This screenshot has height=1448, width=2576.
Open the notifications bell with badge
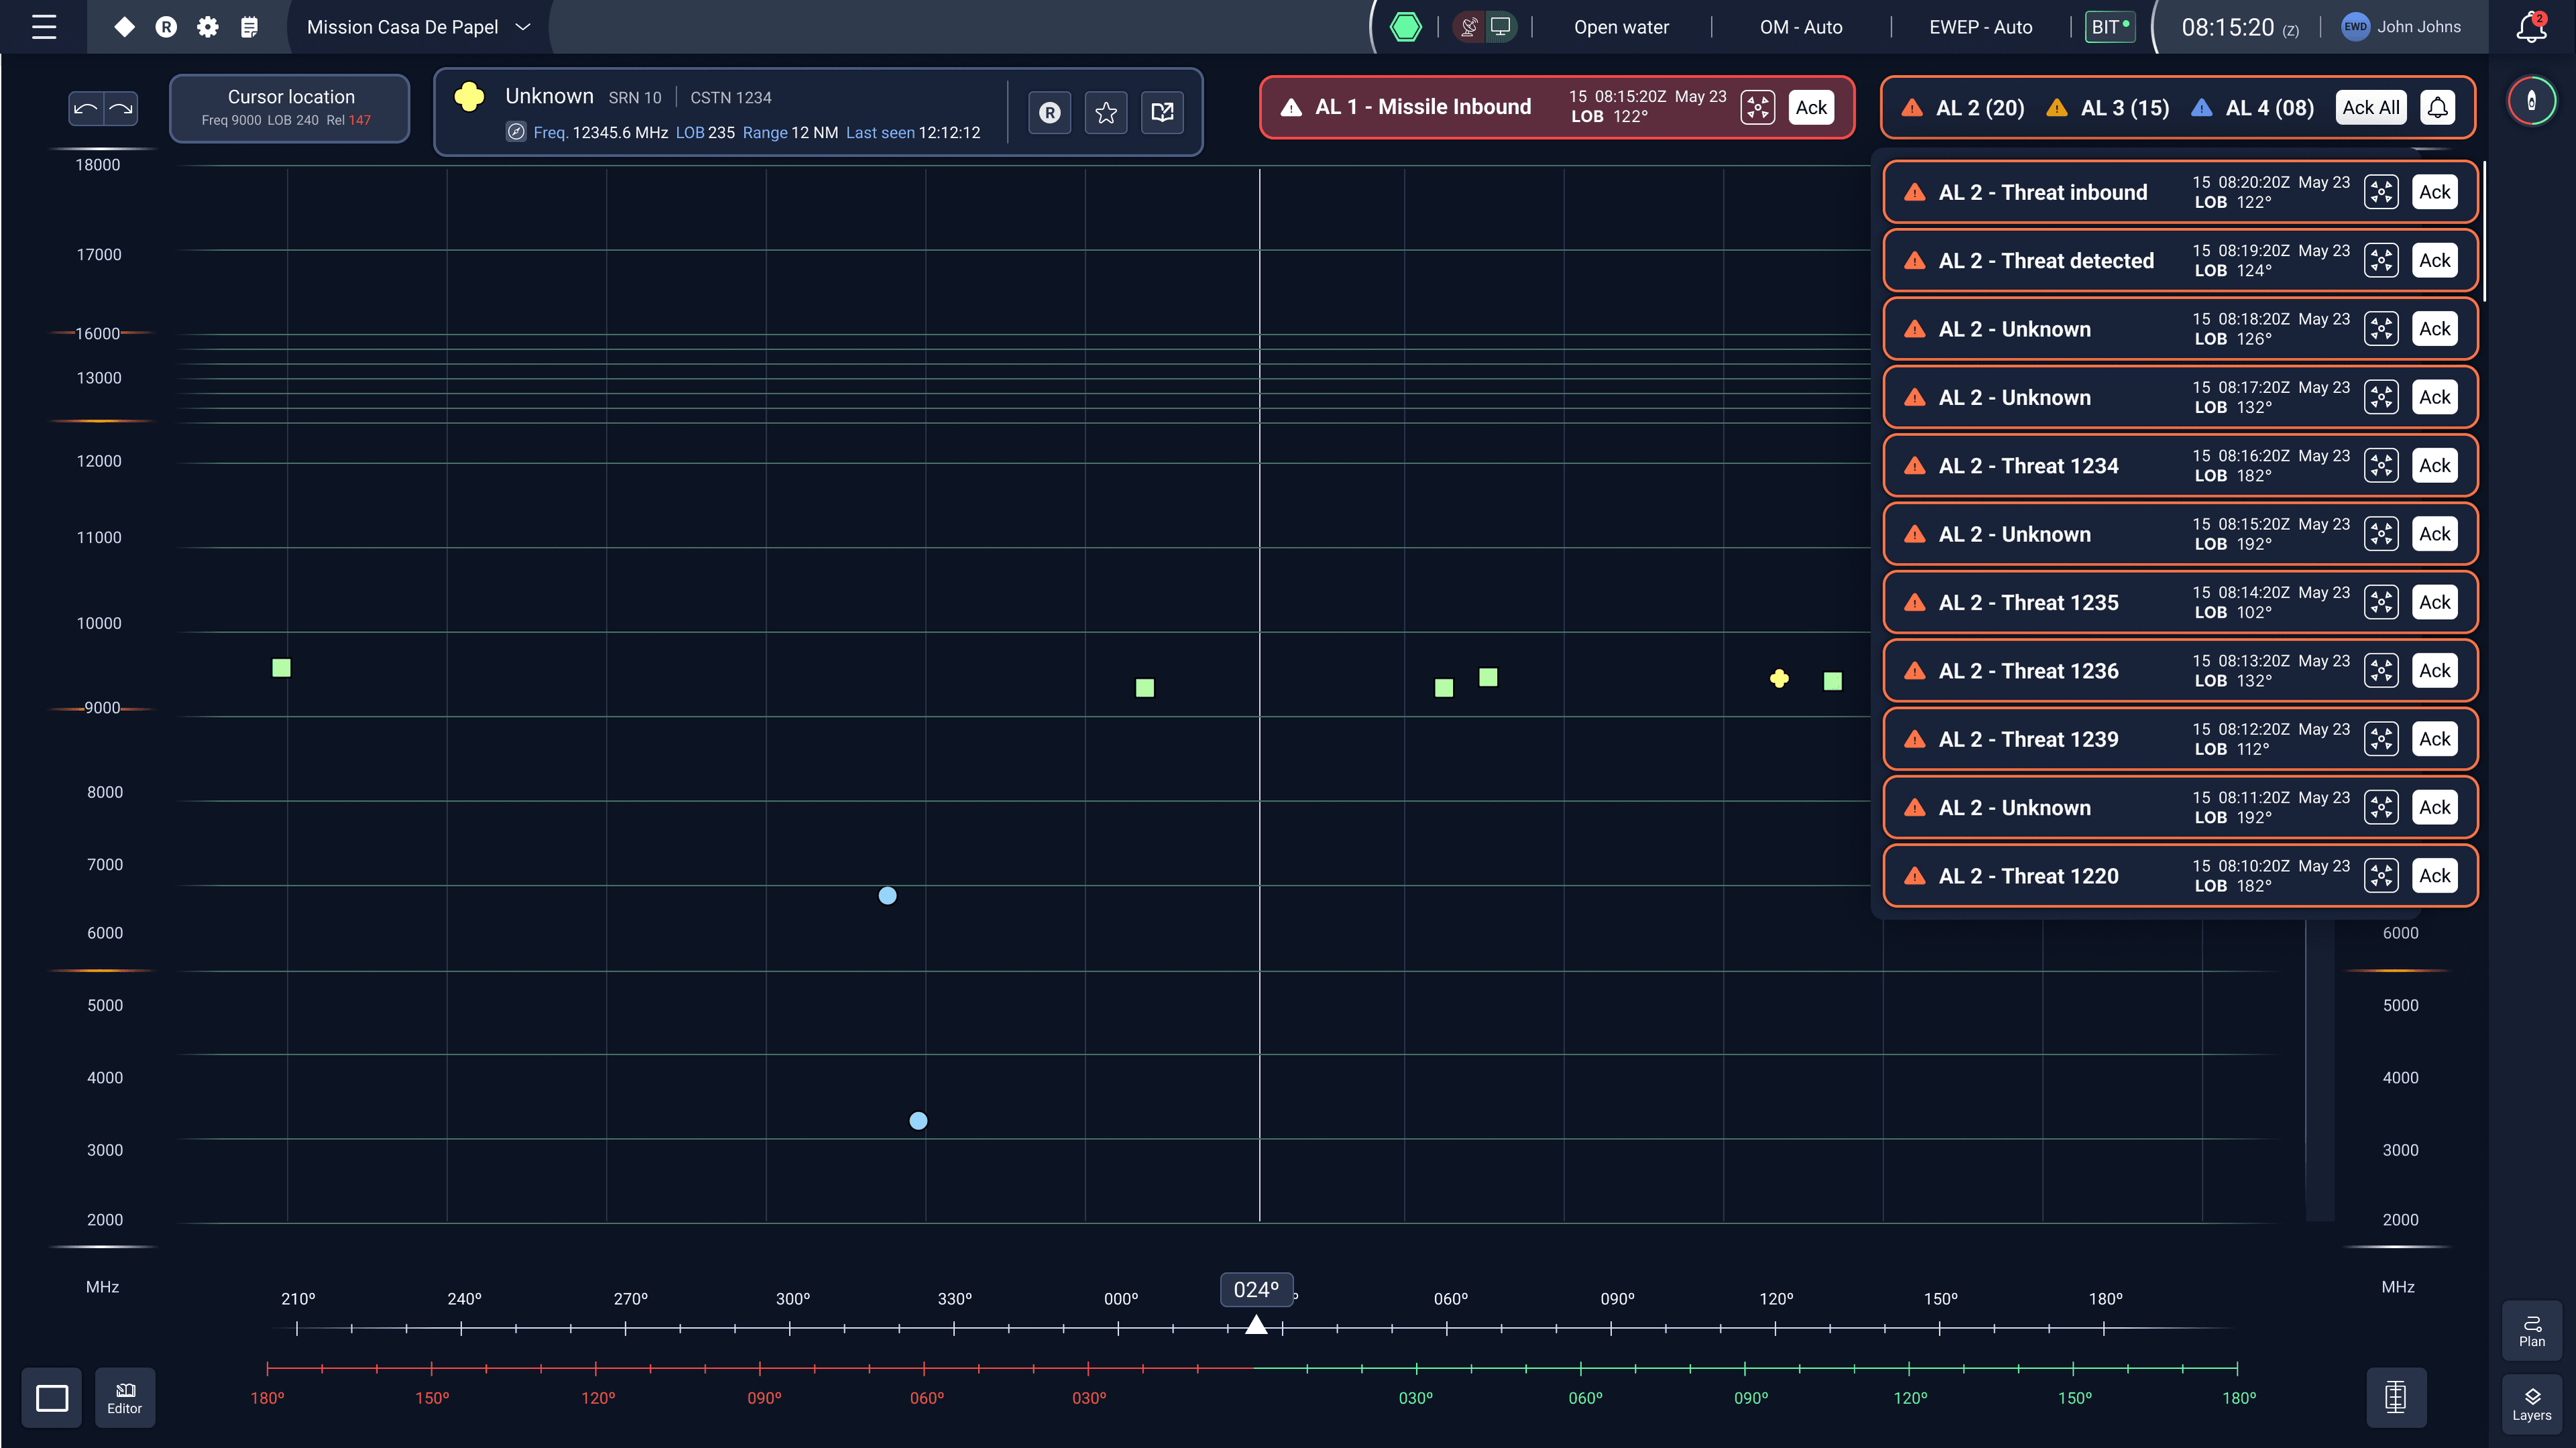pyautogui.click(x=2531, y=27)
